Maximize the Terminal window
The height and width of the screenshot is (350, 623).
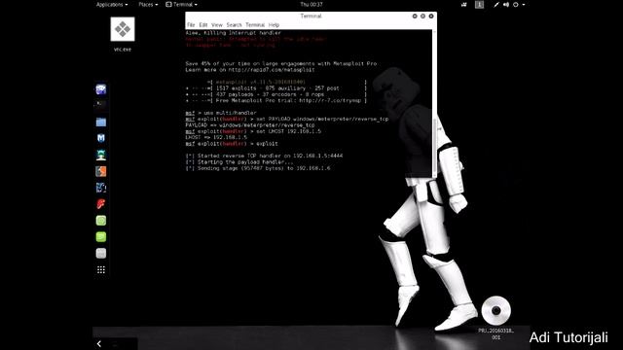click(x=422, y=16)
